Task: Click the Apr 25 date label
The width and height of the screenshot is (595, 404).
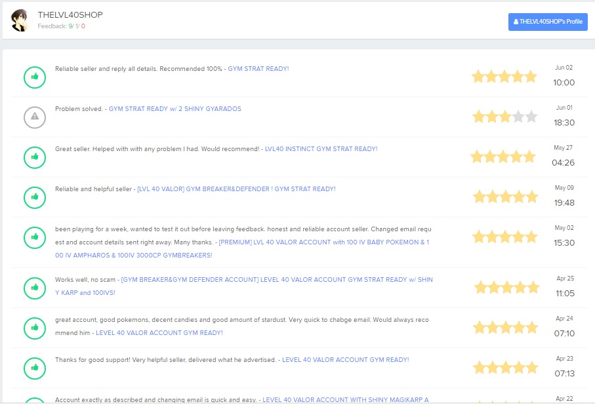Action: 565,279
